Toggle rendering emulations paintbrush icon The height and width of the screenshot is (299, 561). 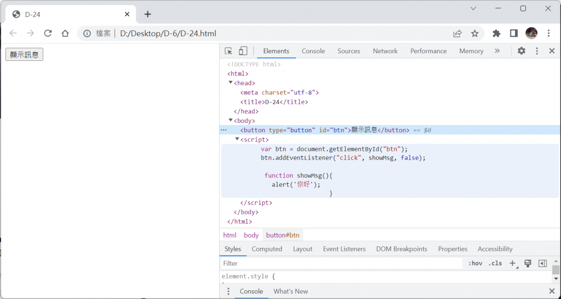click(x=528, y=263)
